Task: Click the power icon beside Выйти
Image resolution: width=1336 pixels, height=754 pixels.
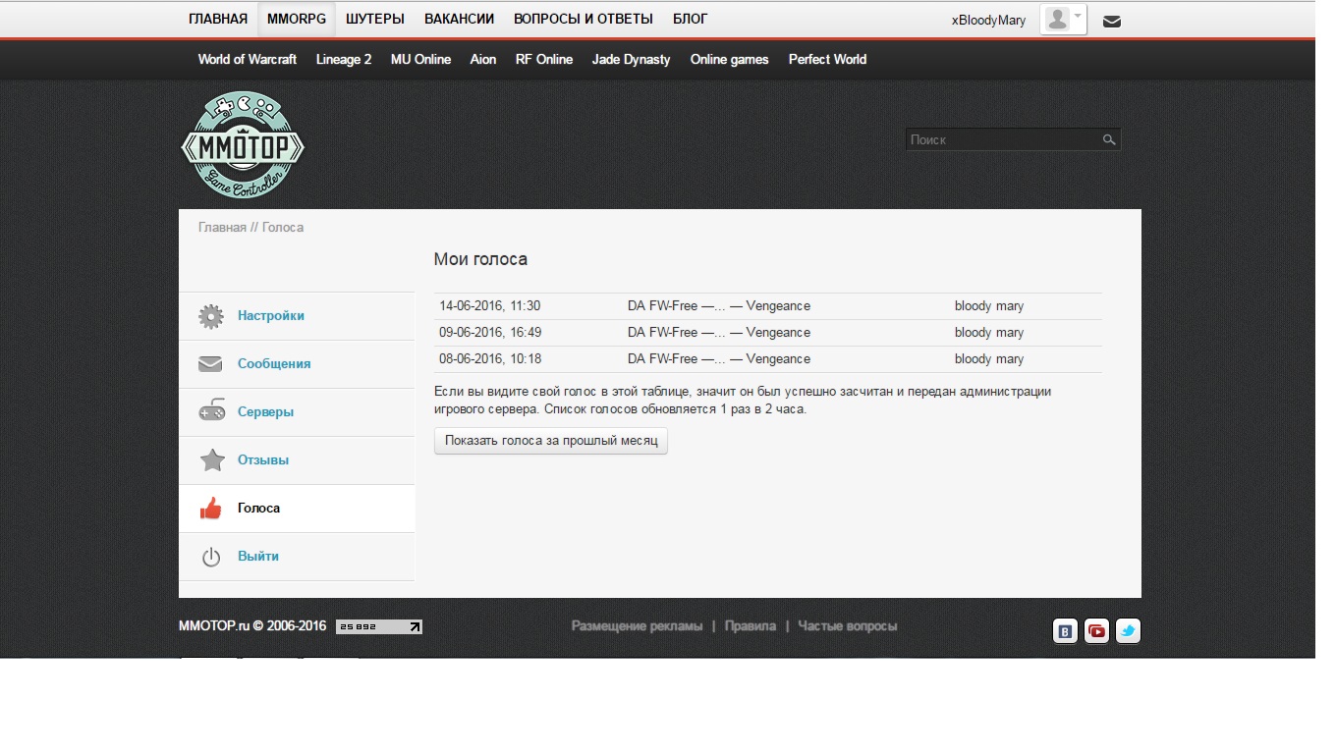Action: [x=210, y=557]
